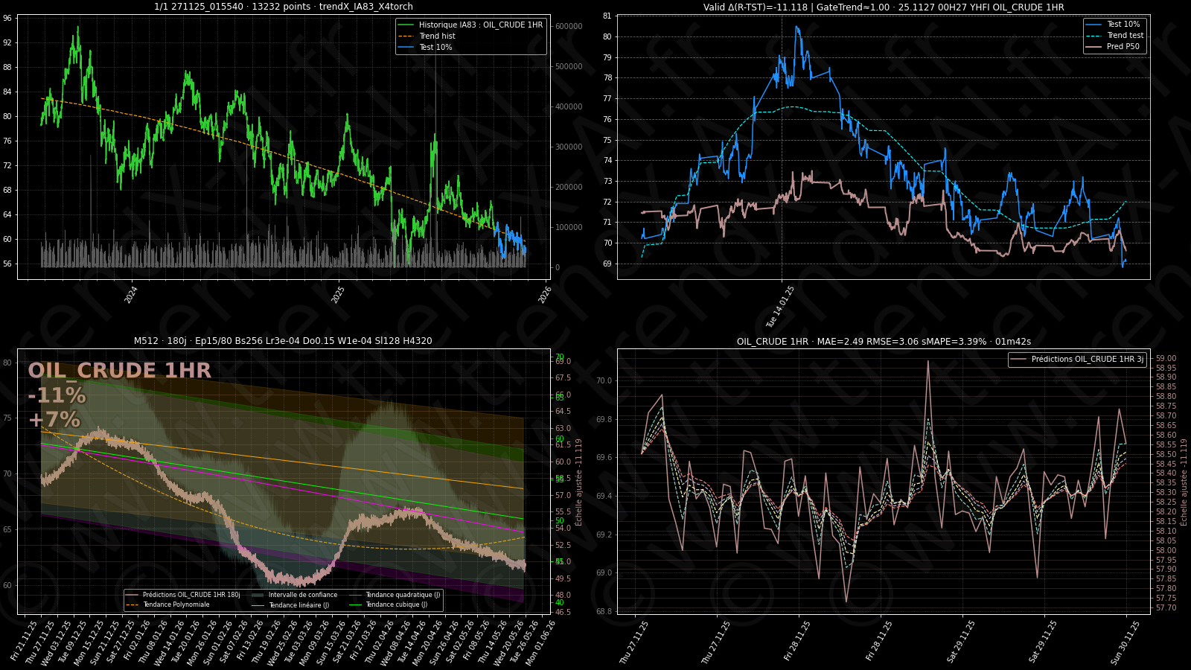
Task: Click the 'Test 10%' legend entry in top-left chart
Action: coord(435,47)
